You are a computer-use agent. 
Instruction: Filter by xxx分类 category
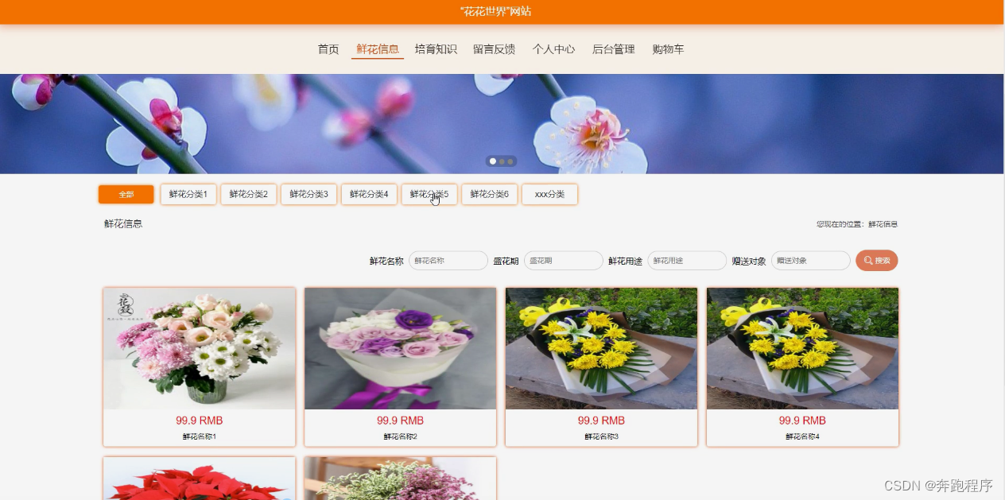[549, 195]
